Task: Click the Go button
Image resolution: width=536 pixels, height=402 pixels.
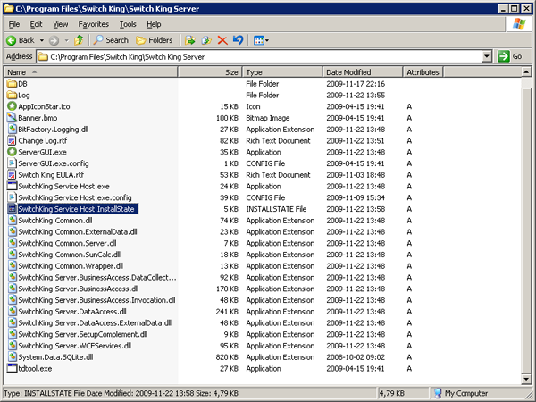Action: click(511, 56)
